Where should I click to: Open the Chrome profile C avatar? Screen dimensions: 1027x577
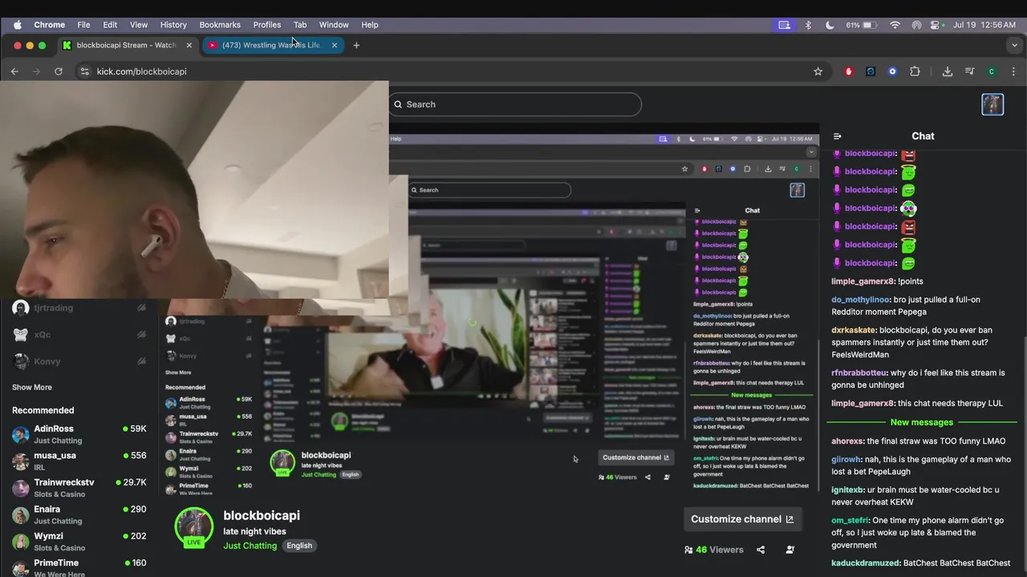992,71
